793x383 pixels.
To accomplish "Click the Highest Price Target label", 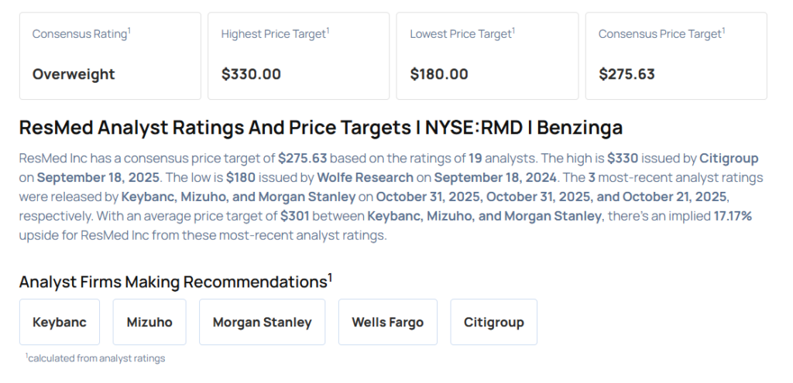I will click(274, 34).
